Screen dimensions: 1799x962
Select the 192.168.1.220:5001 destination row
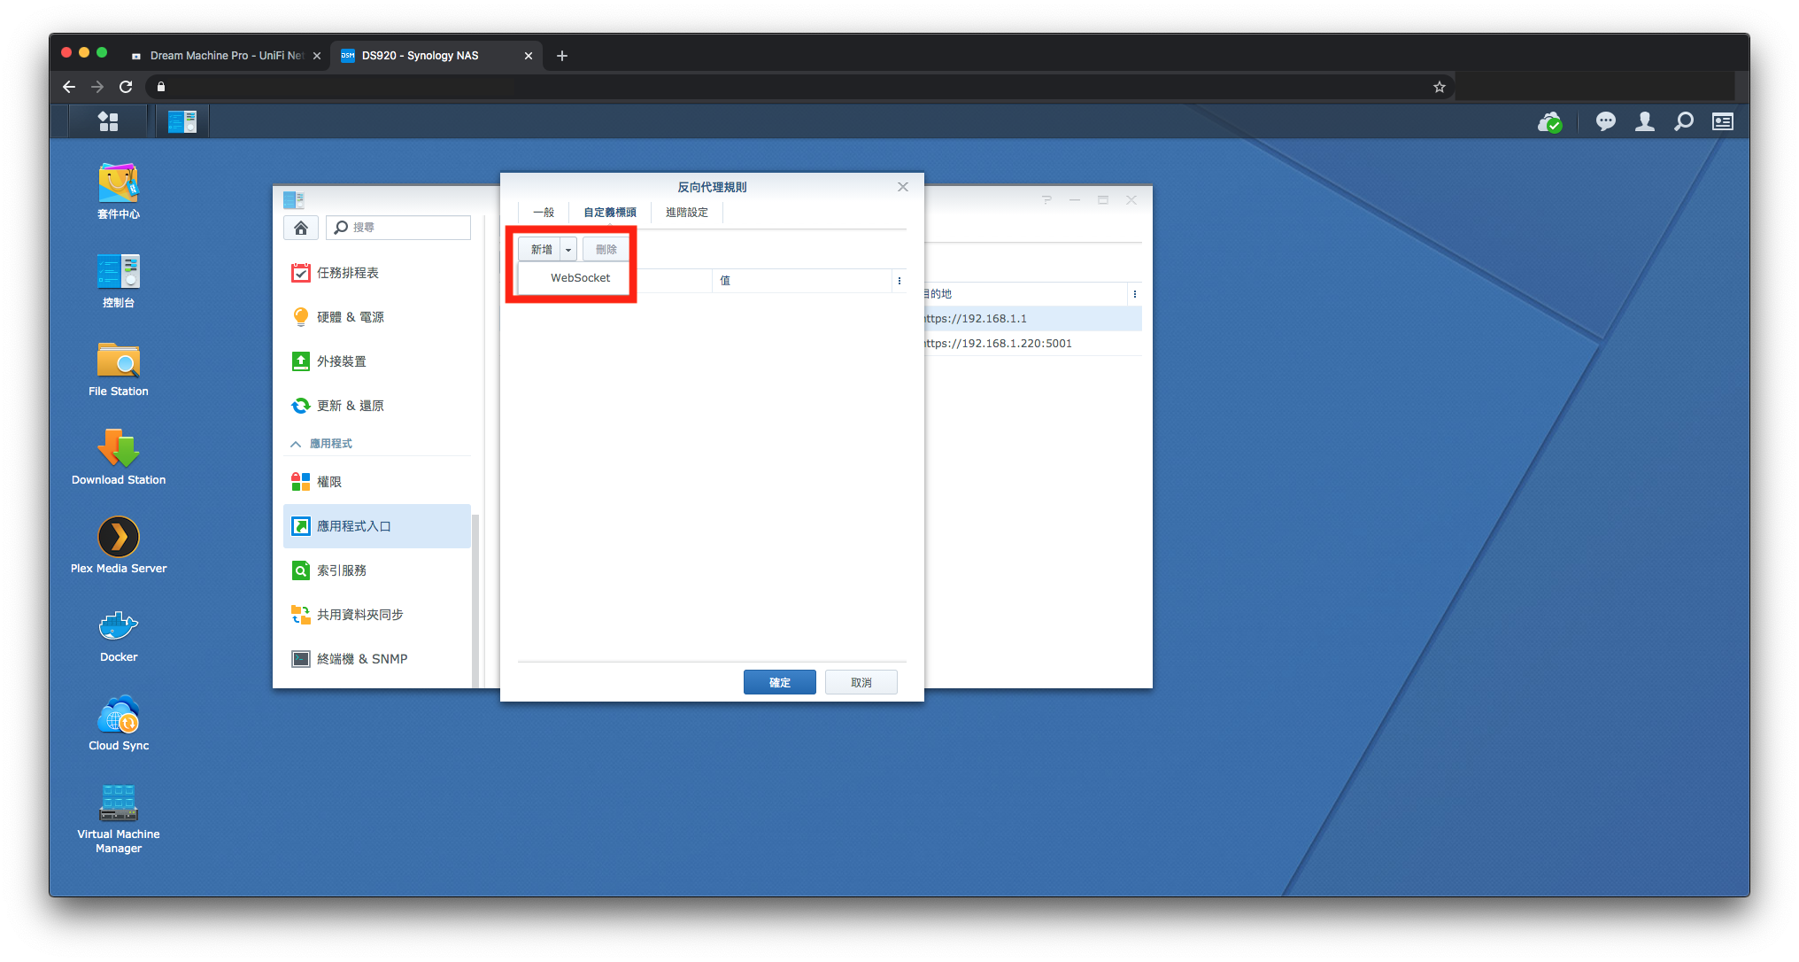1032,344
